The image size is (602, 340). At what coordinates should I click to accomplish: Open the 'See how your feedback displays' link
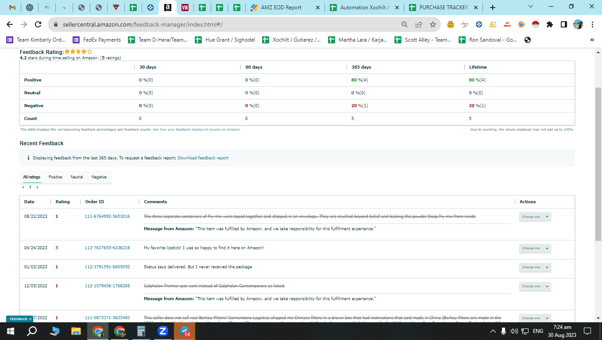(197, 130)
